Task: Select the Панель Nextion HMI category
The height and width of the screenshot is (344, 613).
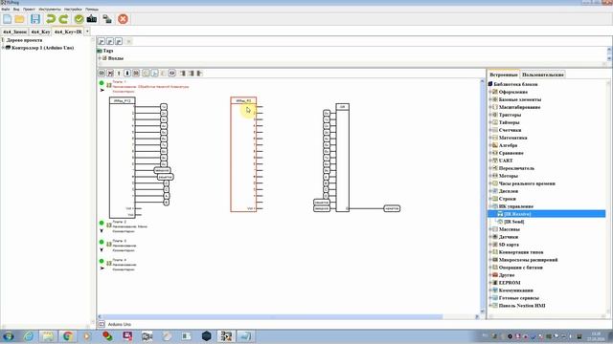Action: 522,306
